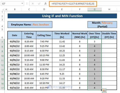The image size is (120, 93).
Task: Select exiting time cell 9:25 PM
Action: tap(44, 46)
